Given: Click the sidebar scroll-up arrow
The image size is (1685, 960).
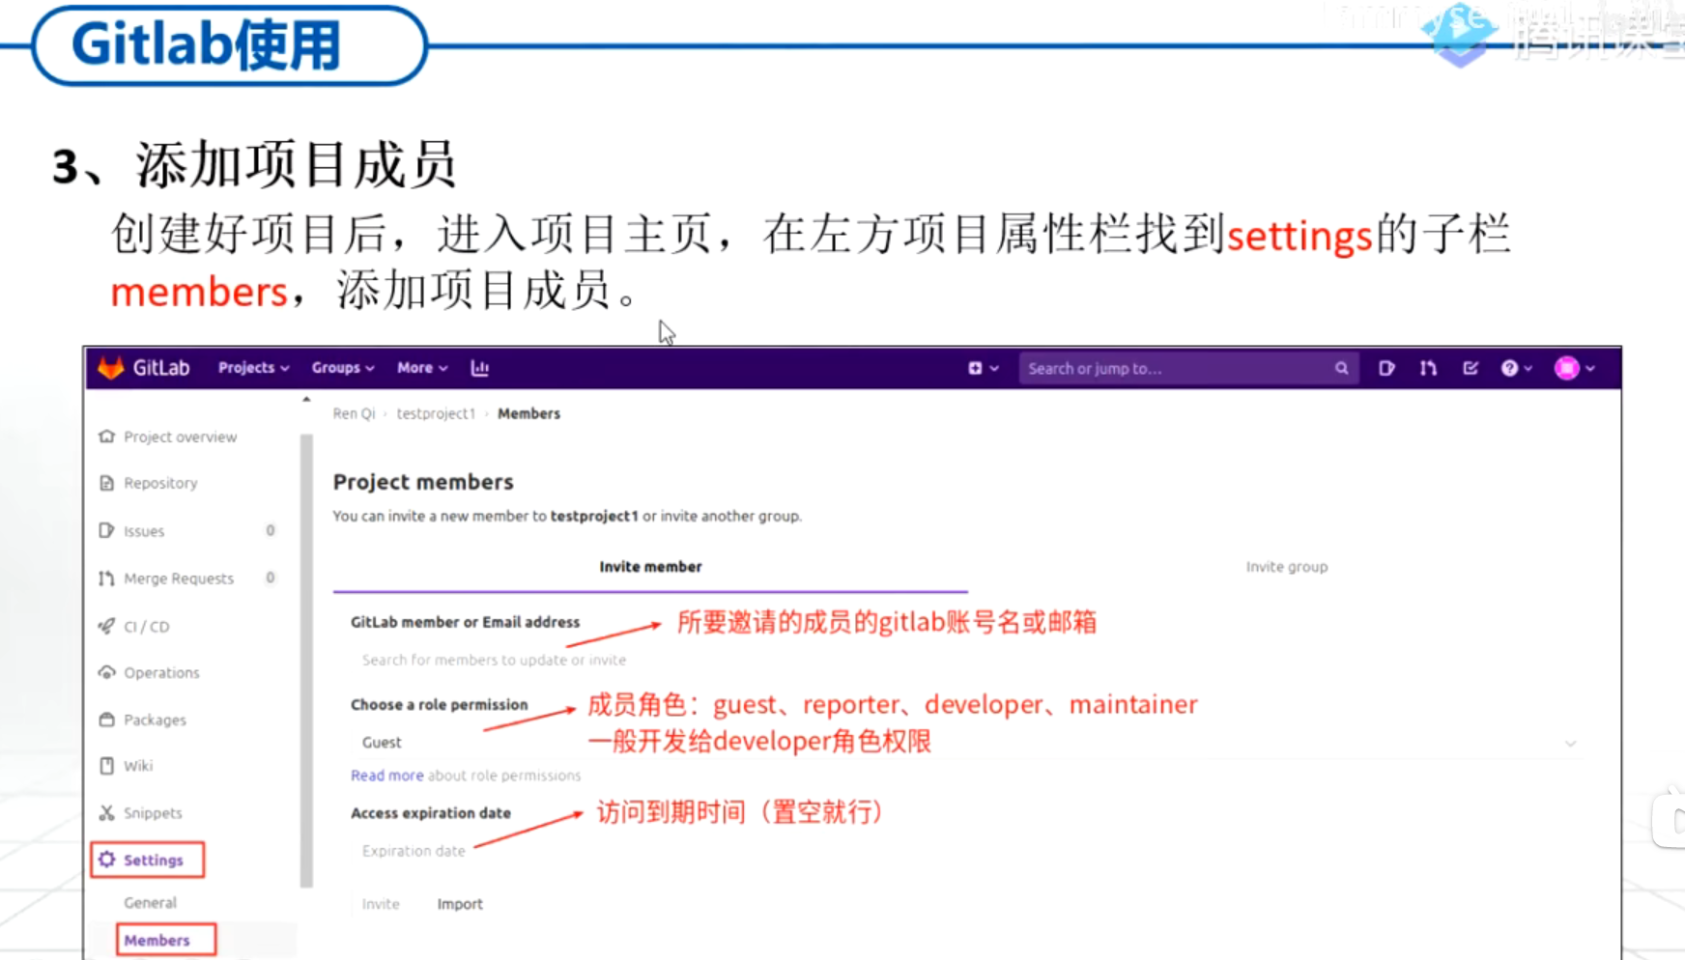Looking at the screenshot, I should point(306,399).
